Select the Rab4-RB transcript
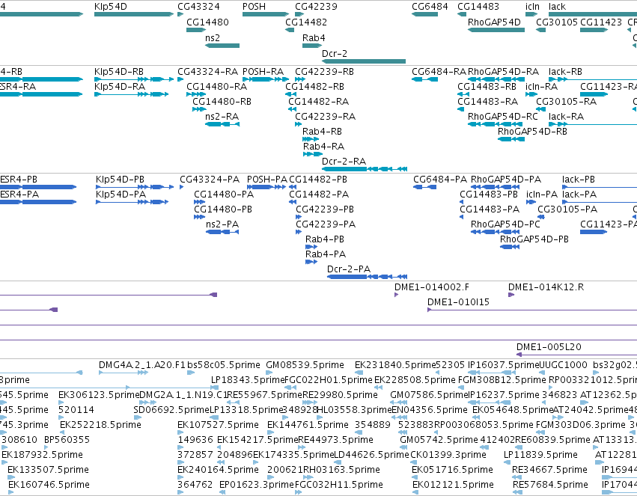The width and height of the screenshot is (637, 496). click(x=311, y=139)
